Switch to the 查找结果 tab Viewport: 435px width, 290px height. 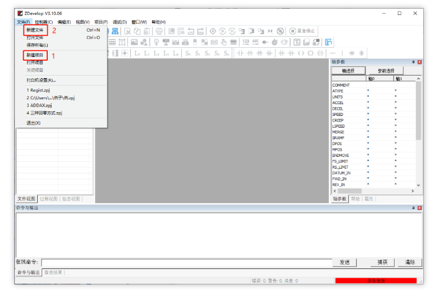[53, 272]
